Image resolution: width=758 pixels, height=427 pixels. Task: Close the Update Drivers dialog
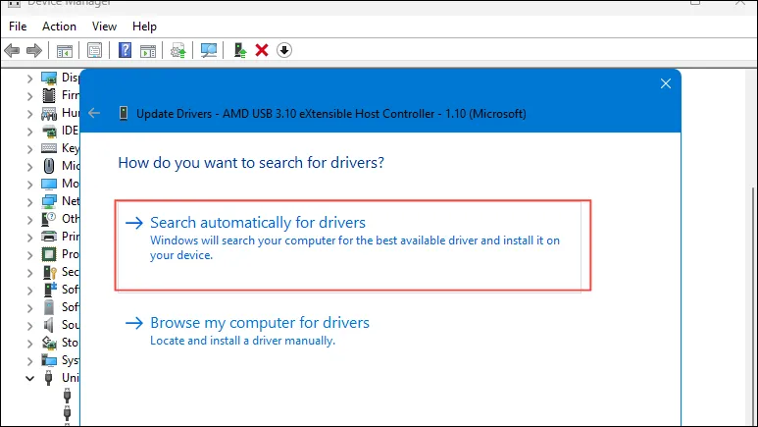click(666, 83)
